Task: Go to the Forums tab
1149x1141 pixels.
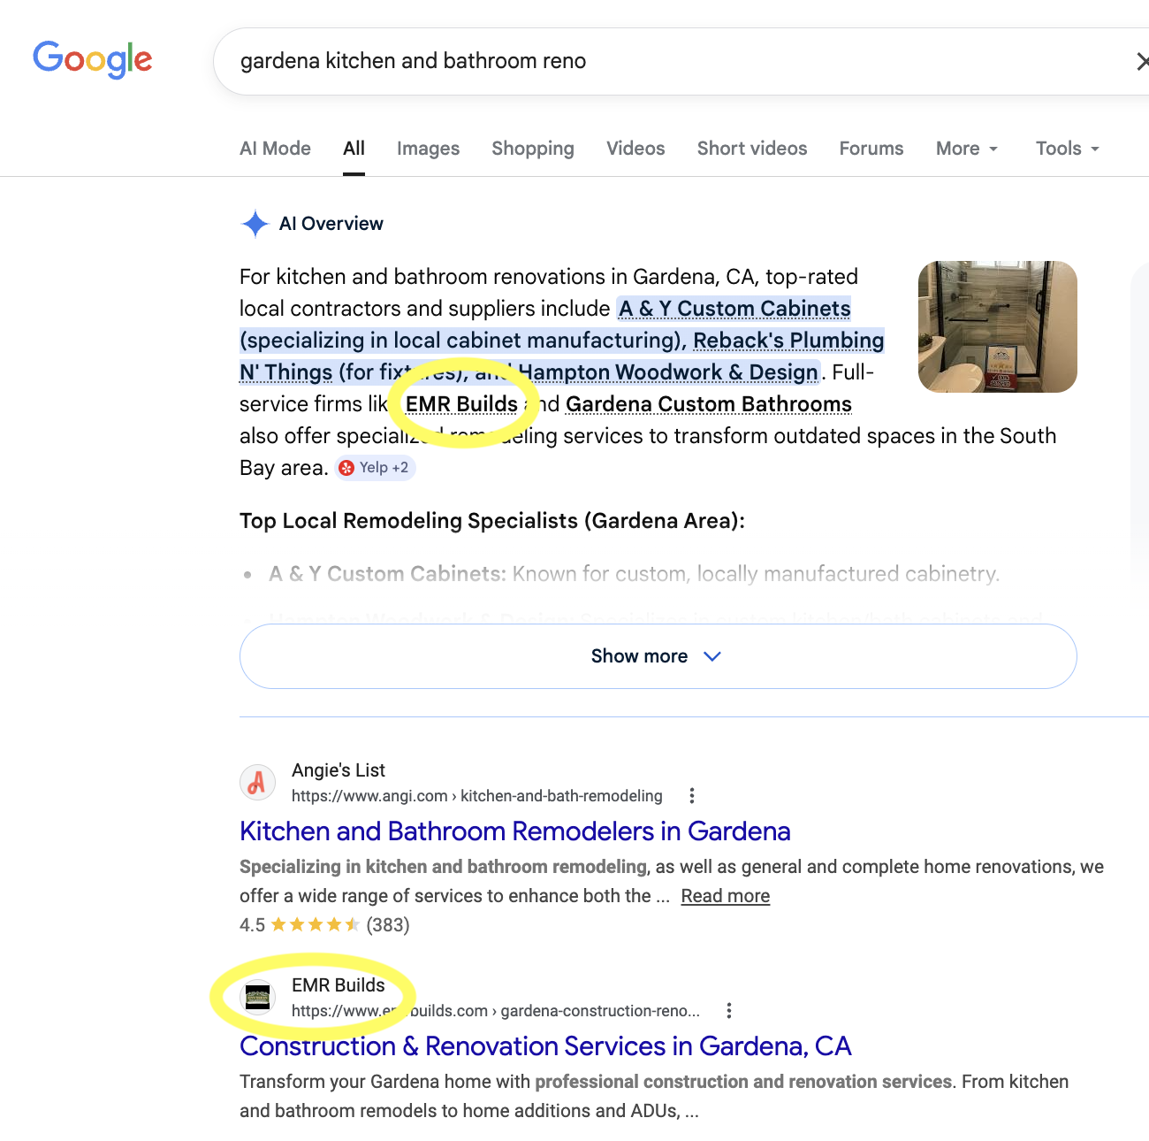Action: (871, 149)
